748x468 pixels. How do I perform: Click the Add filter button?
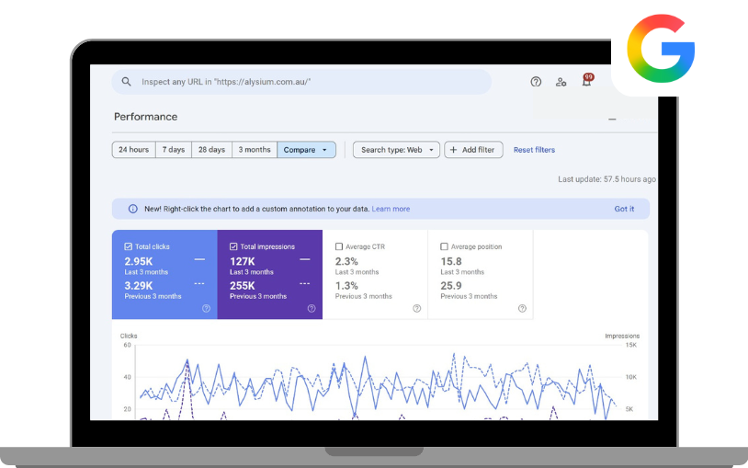click(473, 150)
